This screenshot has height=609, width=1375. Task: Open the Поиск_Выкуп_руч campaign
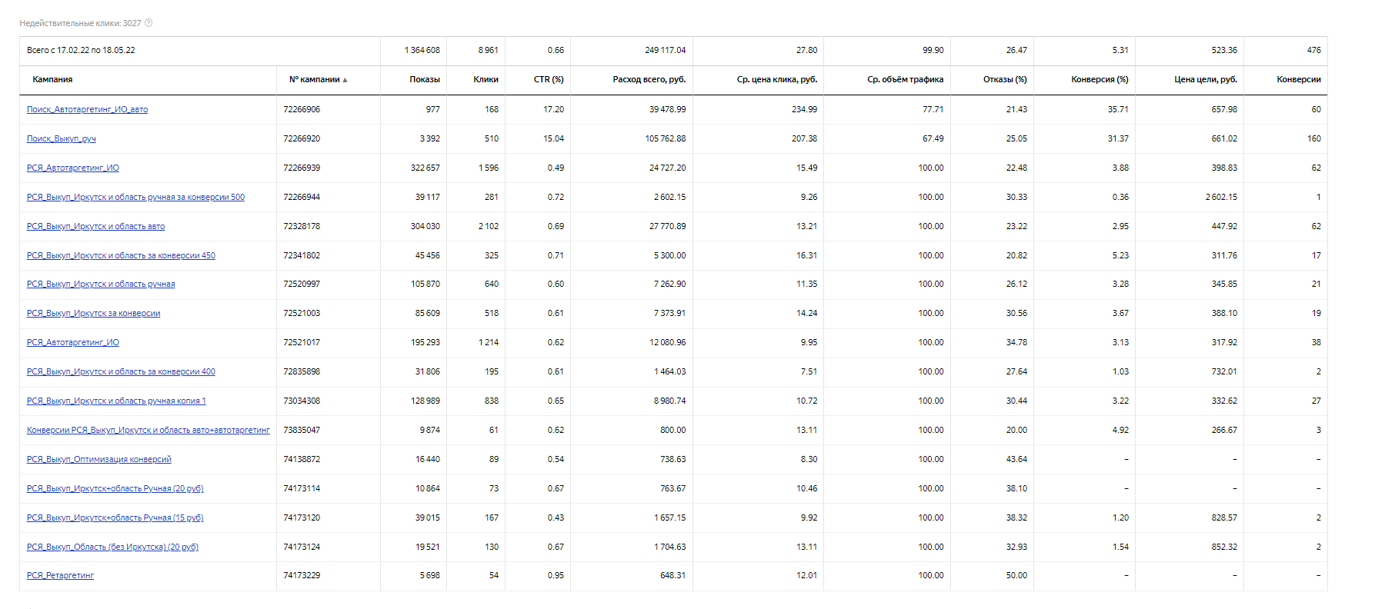pos(62,138)
